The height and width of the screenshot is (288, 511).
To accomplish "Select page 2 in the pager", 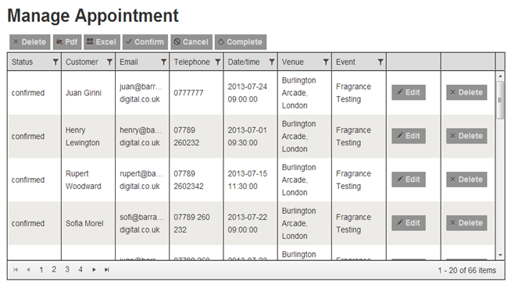I will click(x=54, y=269).
